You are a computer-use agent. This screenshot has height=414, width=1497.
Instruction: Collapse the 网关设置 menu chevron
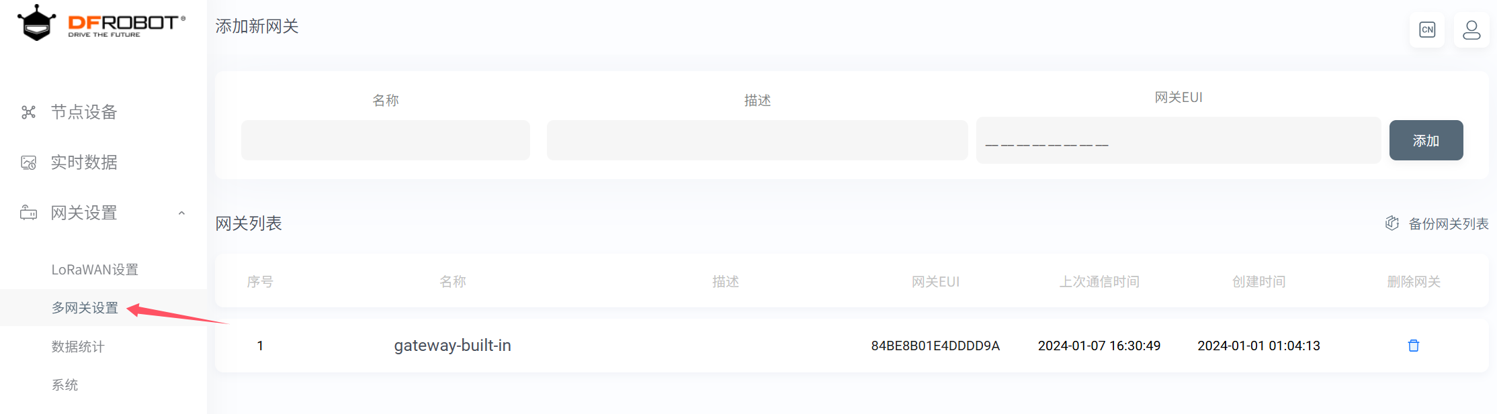(181, 213)
